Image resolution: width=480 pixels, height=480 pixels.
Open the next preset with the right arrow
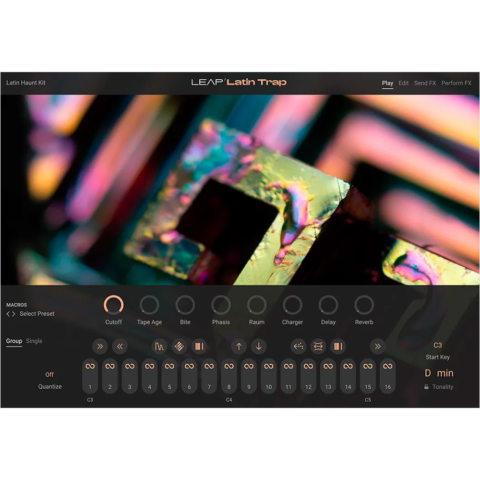[x=14, y=313]
